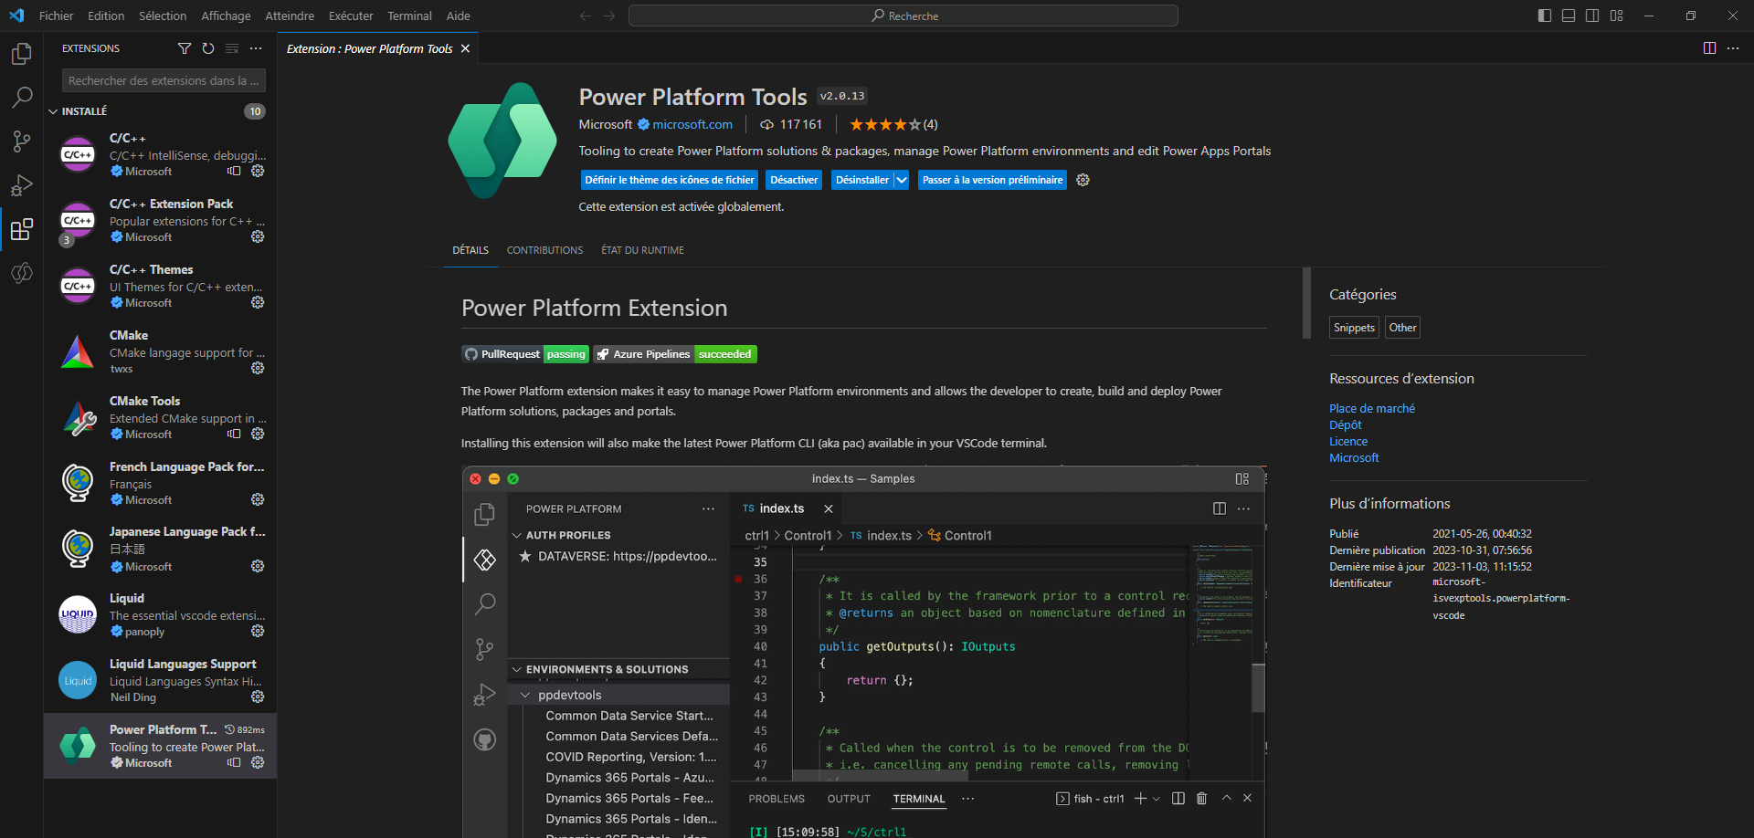This screenshot has height=838, width=1754.
Task: Open the Power Platform activity bar icon
Action: pyautogui.click(x=21, y=273)
